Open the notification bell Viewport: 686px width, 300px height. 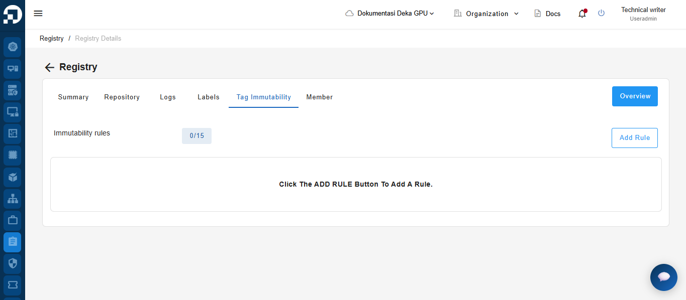pos(582,14)
